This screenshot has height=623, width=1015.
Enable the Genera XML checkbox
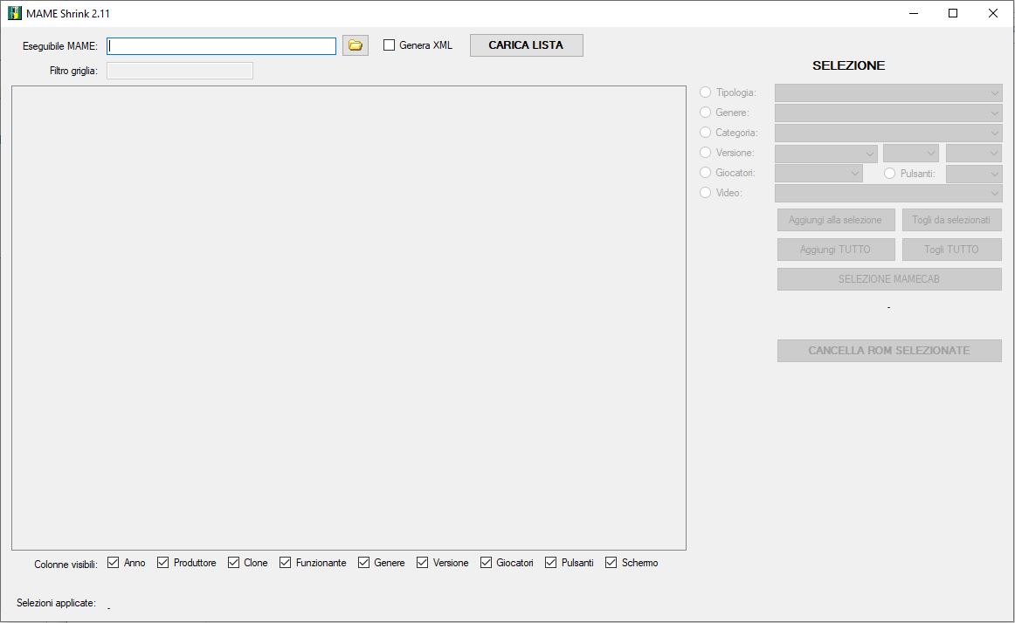tap(389, 45)
